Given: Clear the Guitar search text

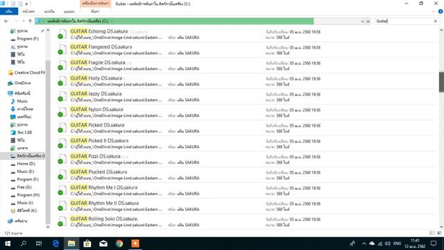Looking at the screenshot, I should pyautogui.click(x=436, y=22).
